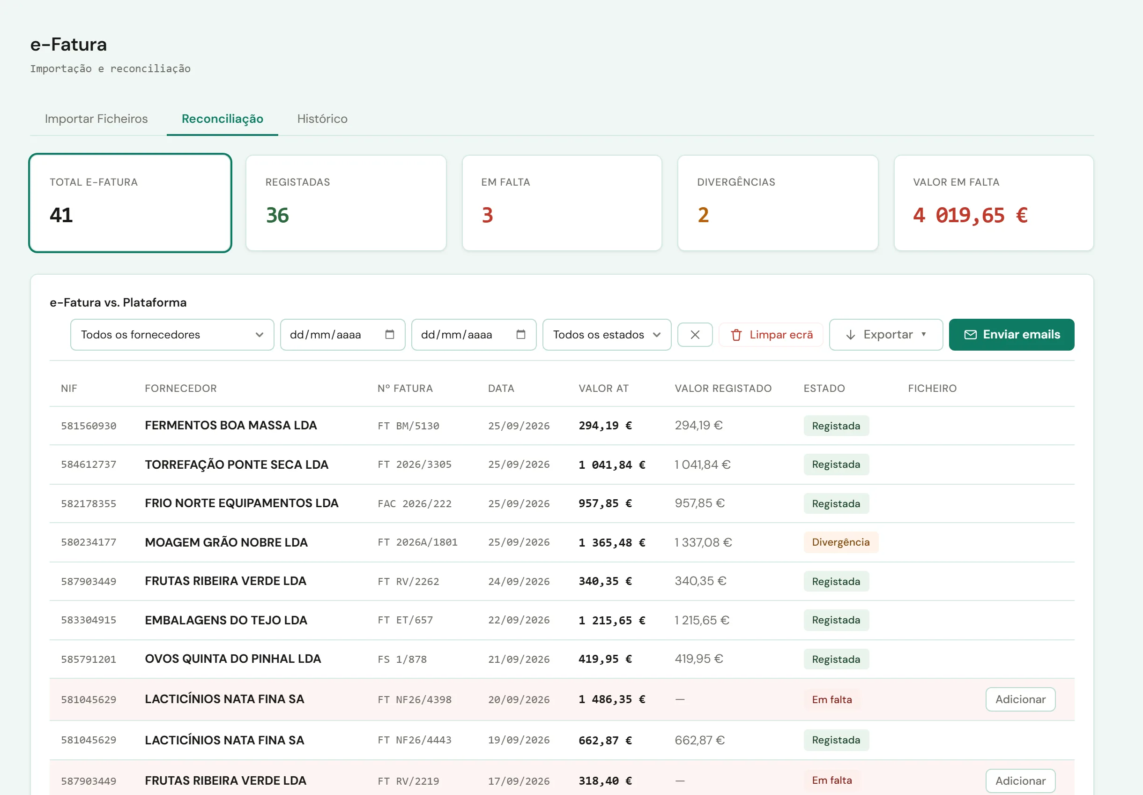Select the Em Falta card
Image resolution: width=1143 pixels, height=795 pixels.
coord(562,203)
